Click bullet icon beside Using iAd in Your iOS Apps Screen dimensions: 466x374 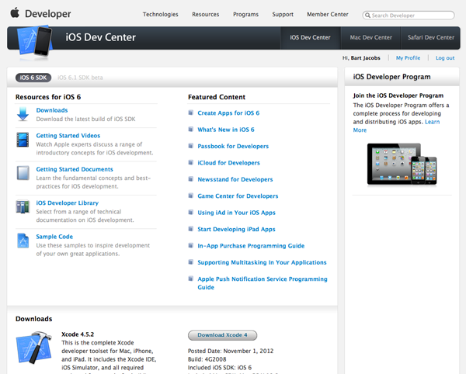(x=191, y=213)
